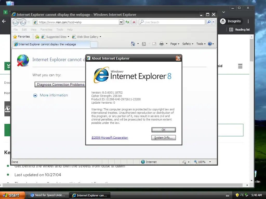Viewport: 266px width, 199px height.
Task: Open the Edit menu
Action: coord(24,30)
